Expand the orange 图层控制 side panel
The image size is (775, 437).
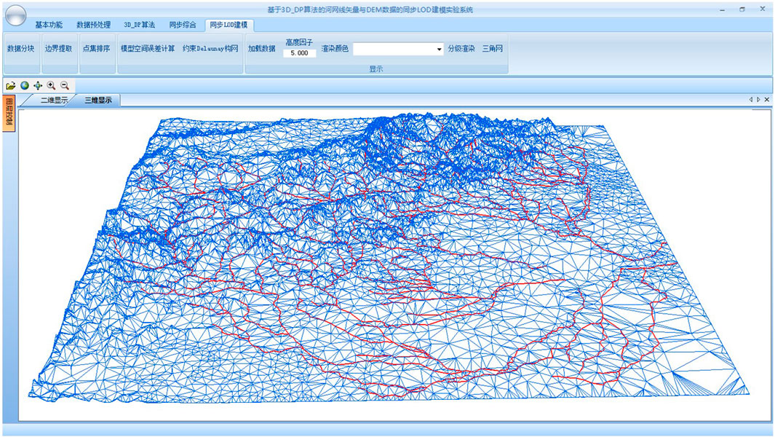(x=9, y=114)
